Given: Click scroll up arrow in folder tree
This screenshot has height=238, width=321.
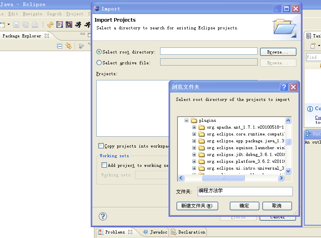Looking at the screenshot, I should [x=288, y=121].
